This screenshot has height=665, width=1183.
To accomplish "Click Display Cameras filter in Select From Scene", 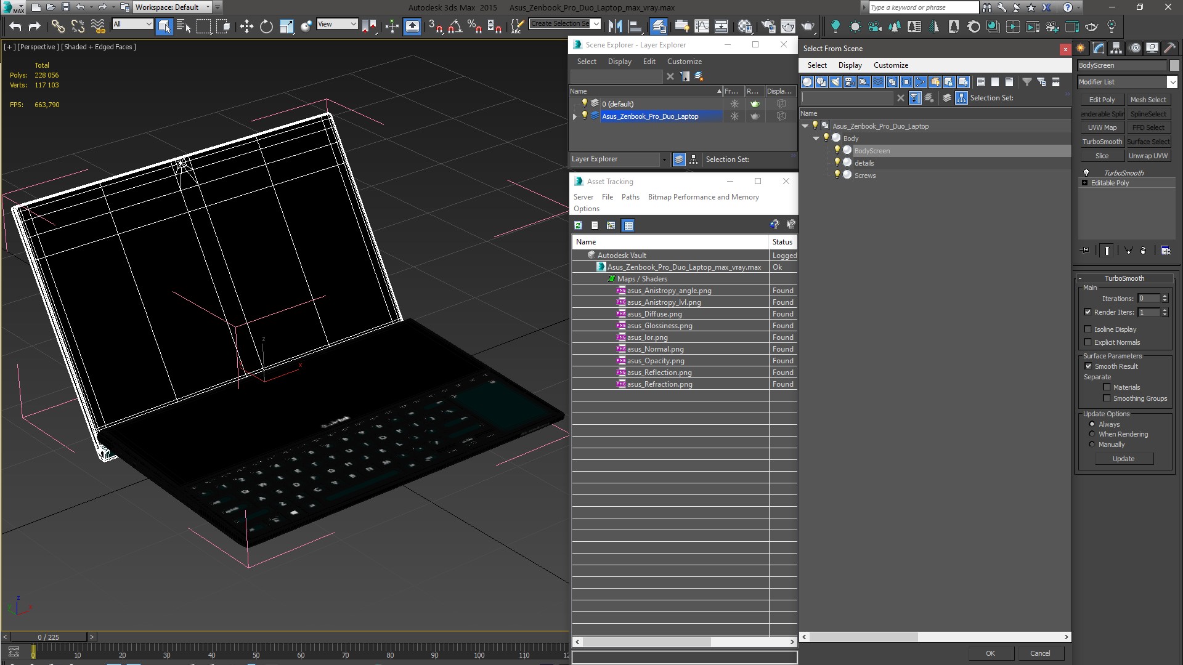I will (850, 82).
